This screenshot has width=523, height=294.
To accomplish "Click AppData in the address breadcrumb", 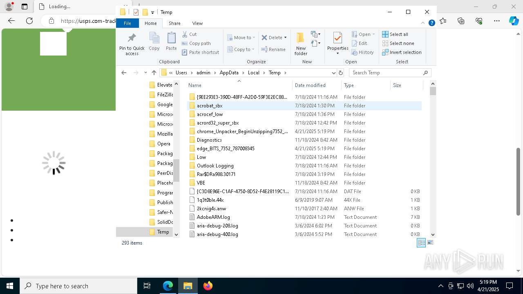I will pyautogui.click(x=229, y=73).
